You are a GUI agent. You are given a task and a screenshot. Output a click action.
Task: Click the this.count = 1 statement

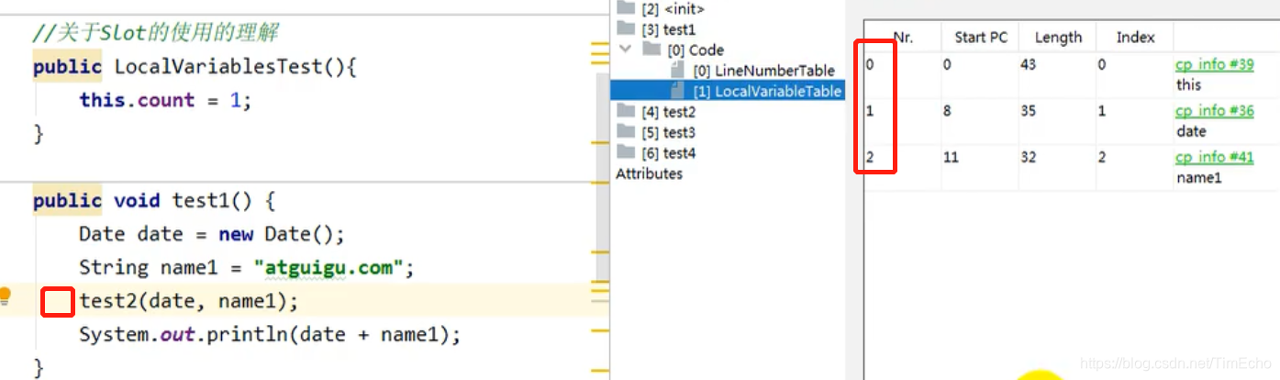(x=165, y=100)
